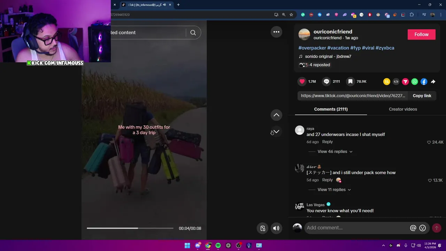Open comments via speech bubble icon
This screenshot has height=251, width=446.
tap(326, 82)
